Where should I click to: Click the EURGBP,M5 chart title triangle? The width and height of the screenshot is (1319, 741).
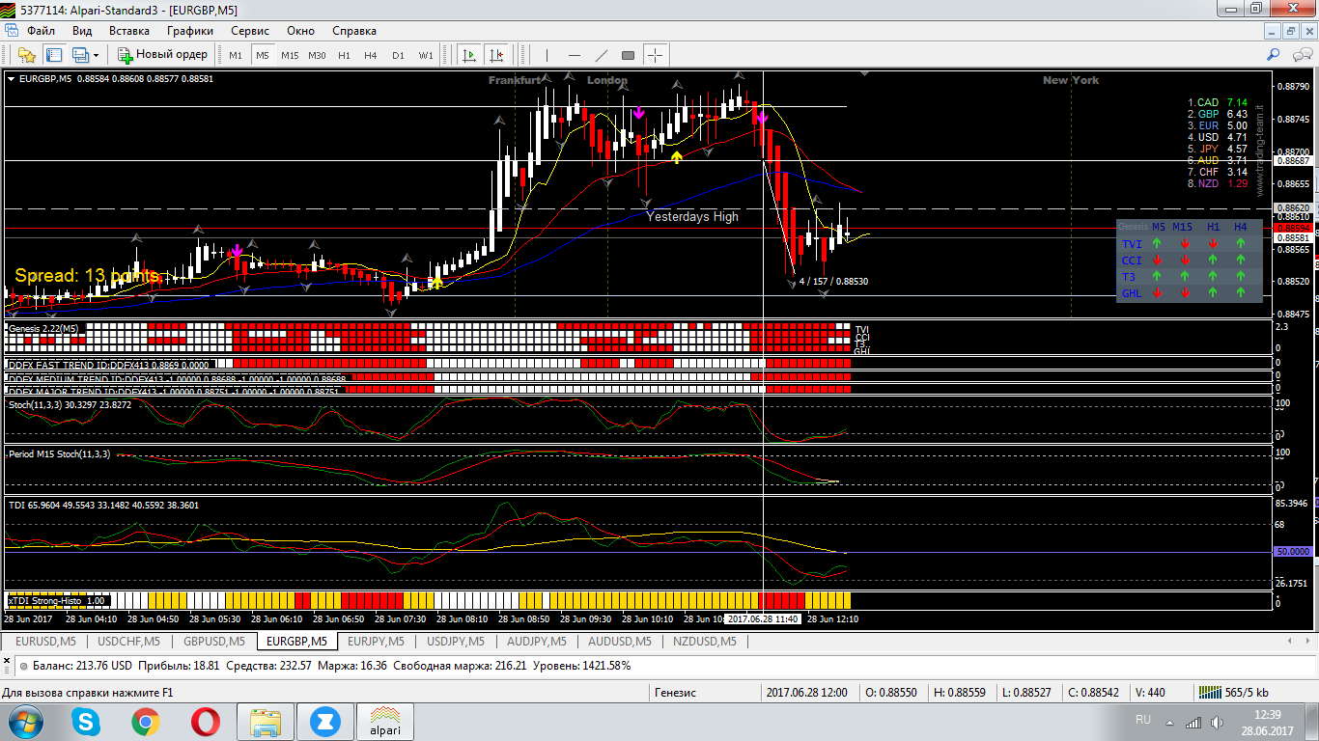[11, 79]
